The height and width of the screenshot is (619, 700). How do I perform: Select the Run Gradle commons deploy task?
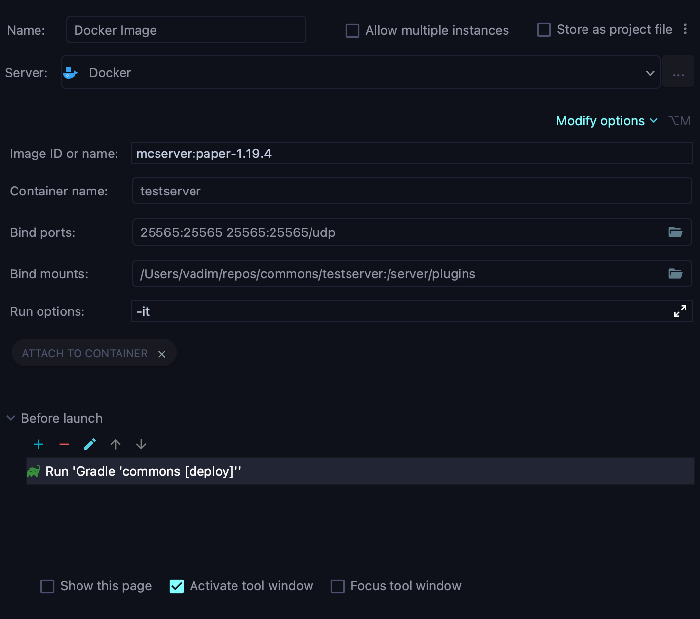click(360, 471)
